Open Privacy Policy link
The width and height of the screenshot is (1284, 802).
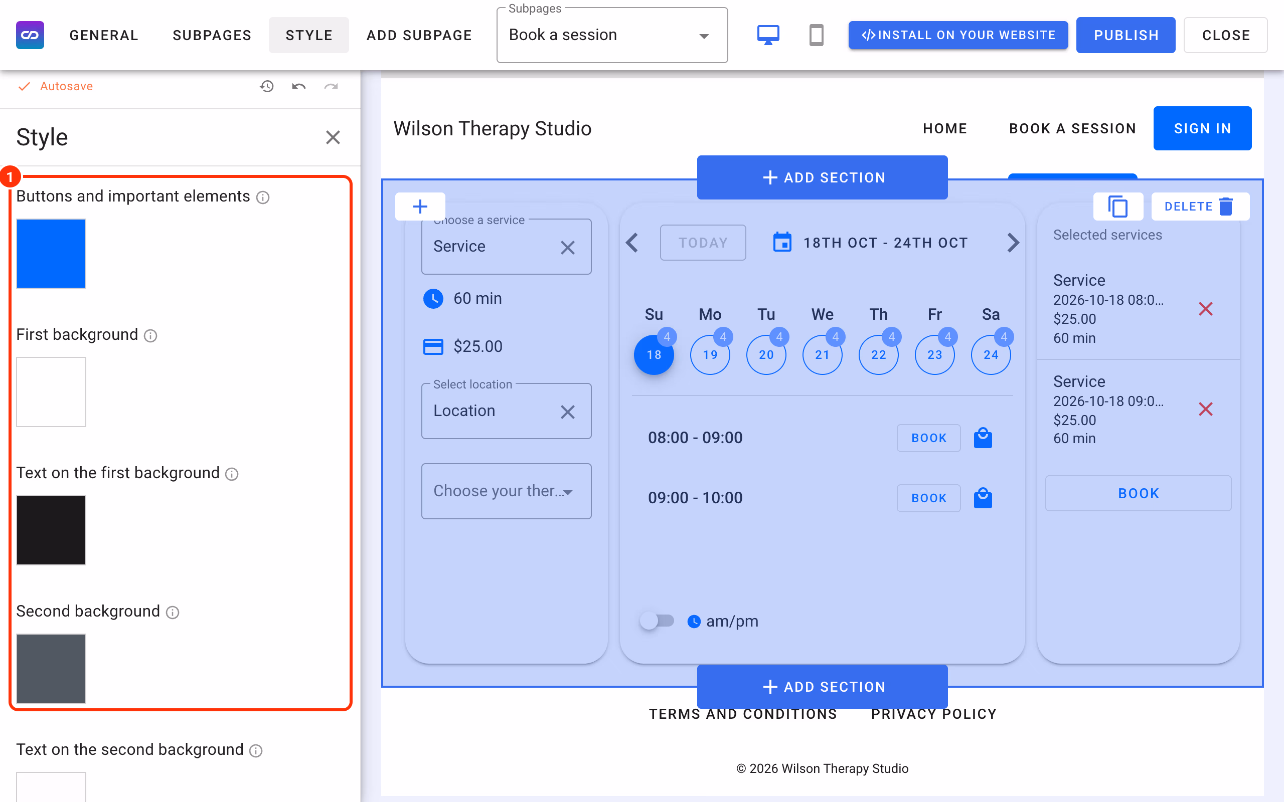pyautogui.click(x=934, y=714)
